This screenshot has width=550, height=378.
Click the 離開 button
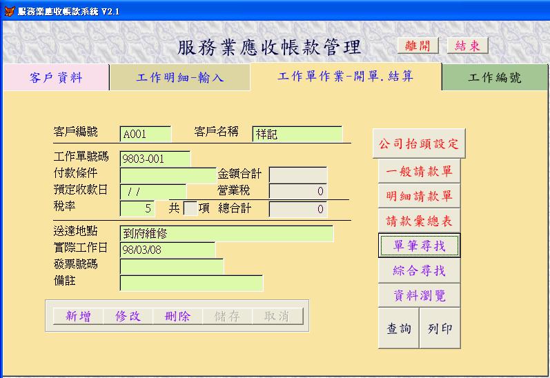418,46
